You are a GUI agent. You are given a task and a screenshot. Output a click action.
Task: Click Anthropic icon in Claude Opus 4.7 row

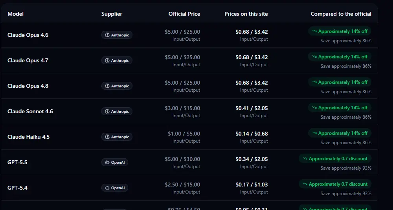tap(107, 60)
